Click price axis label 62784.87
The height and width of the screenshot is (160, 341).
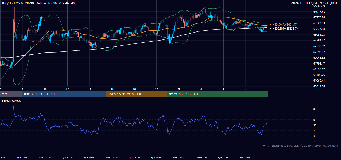click(x=319, y=40)
